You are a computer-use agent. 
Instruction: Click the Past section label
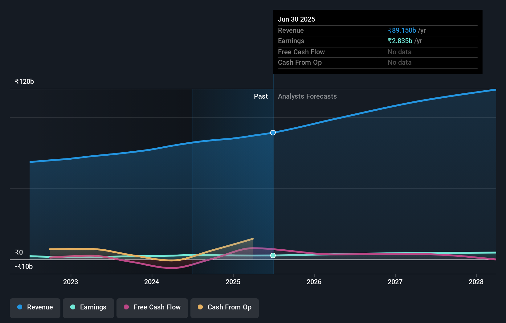[261, 96]
